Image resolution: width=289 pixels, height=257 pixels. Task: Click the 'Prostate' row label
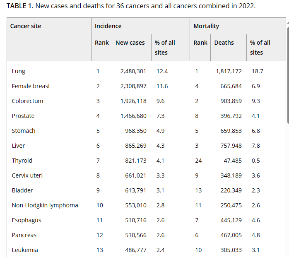pyautogui.click(x=23, y=116)
